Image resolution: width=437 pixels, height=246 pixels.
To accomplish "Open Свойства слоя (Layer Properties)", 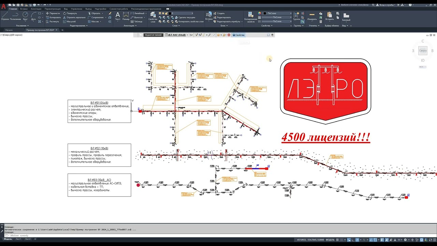I will [153, 17].
